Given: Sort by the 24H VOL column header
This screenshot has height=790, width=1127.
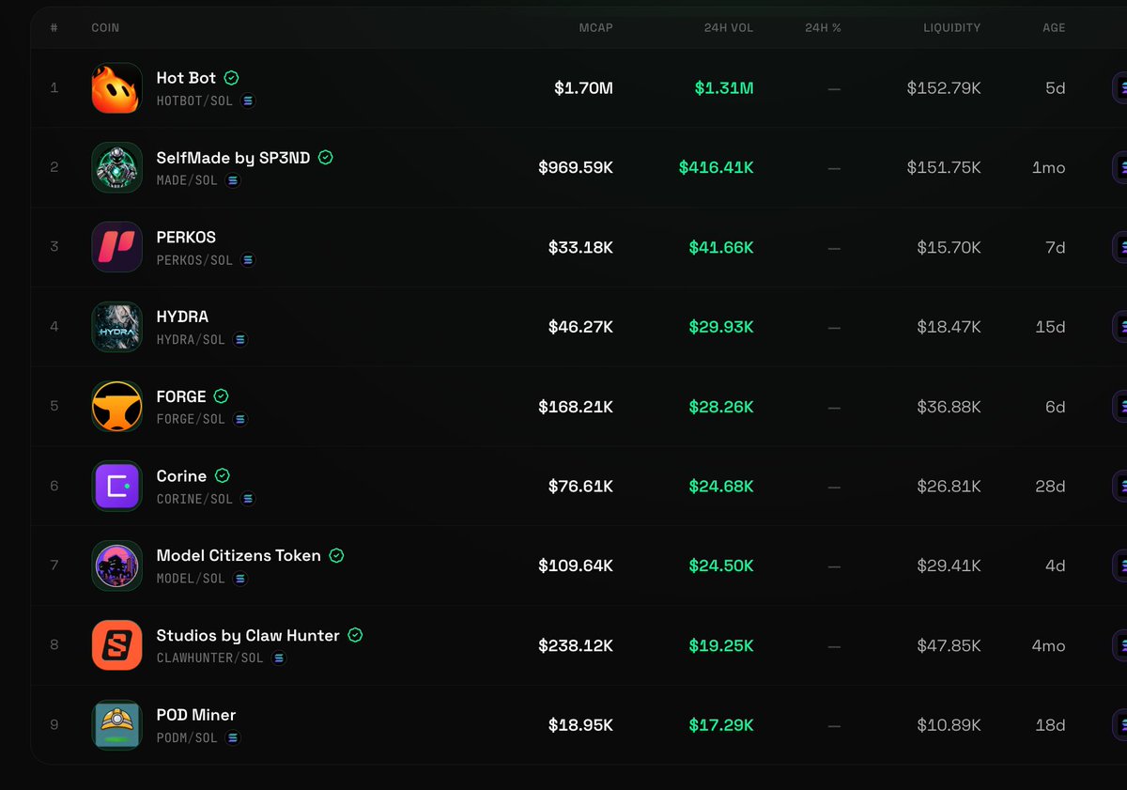Looking at the screenshot, I should [x=729, y=28].
